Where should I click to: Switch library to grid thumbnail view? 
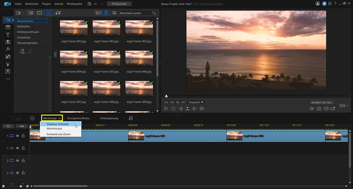[x=106, y=13]
